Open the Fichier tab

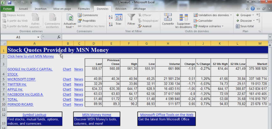click(x=7, y=9)
